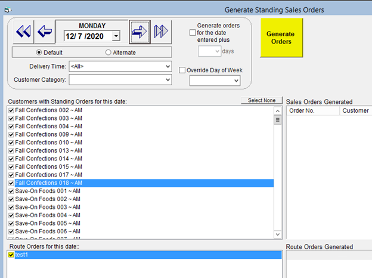Image resolution: width=372 pixels, height=278 pixels.
Task: Click the Customer column header
Action: (356, 111)
